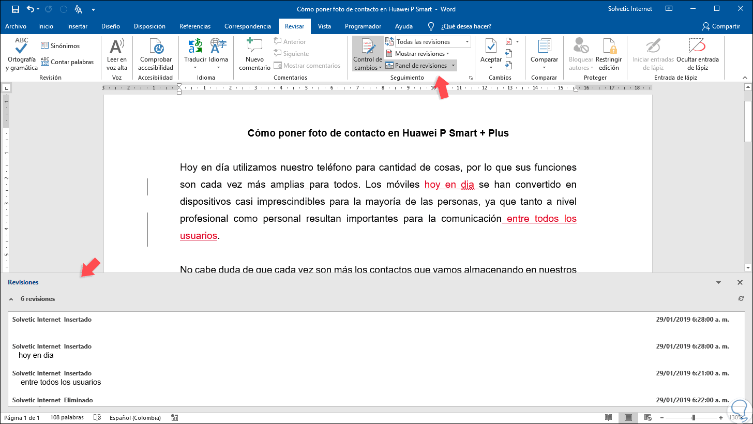The image size is (753, 424).
Task: Click the macro recording icon in status bar
Action: (175, 418)
